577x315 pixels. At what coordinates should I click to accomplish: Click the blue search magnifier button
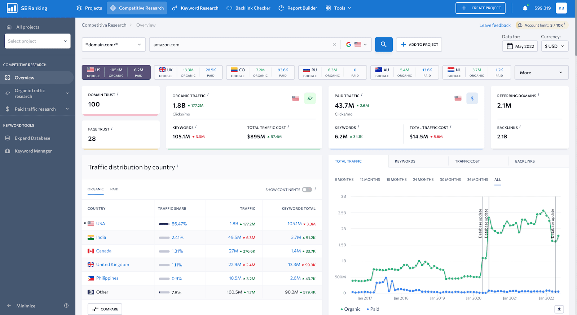[x=384, y=44]
